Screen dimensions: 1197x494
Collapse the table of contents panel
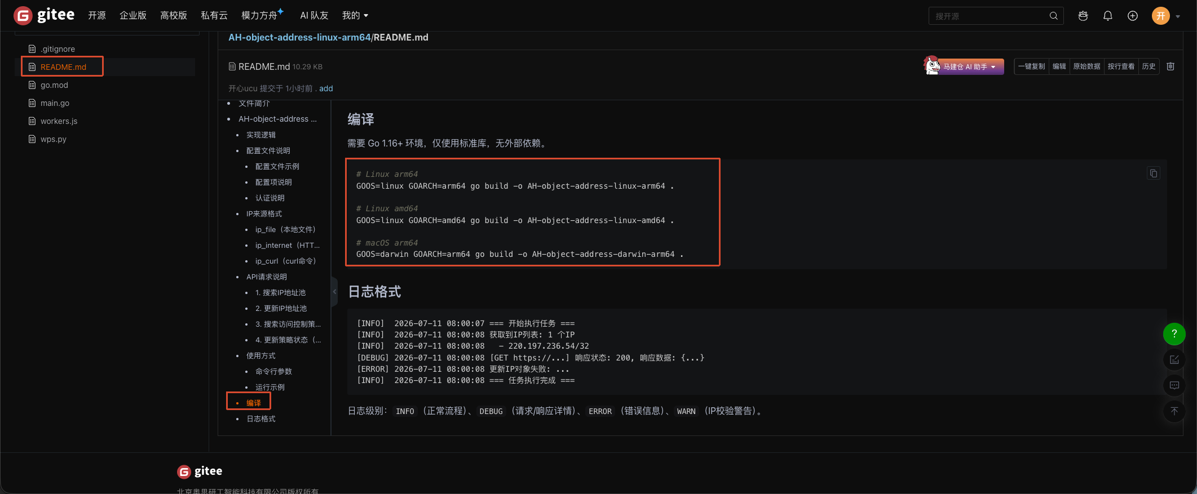click(334, 292)
